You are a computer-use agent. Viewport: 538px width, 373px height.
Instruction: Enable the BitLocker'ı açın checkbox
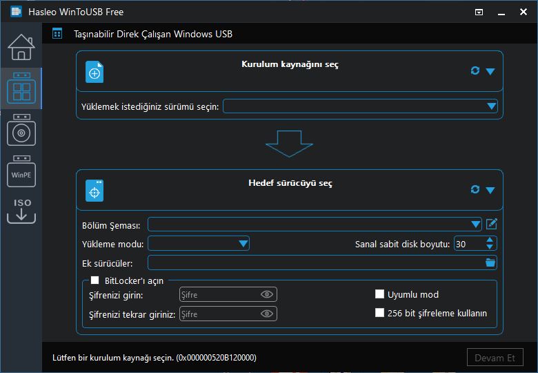coord(94,280)
